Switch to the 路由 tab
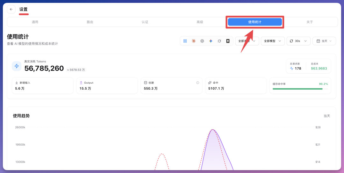Image resolution: width=344 pixels, height=173 pixels. [90, 22]
